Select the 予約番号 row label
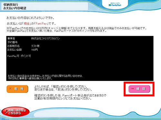 pos(13,42)
